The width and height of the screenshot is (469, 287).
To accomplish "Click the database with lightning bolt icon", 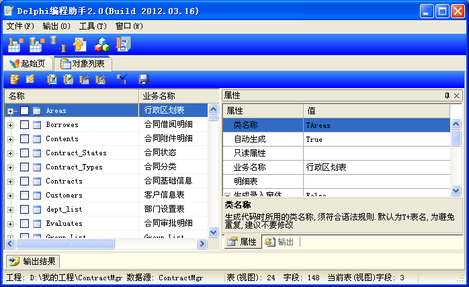I will [x=14, y=79].
